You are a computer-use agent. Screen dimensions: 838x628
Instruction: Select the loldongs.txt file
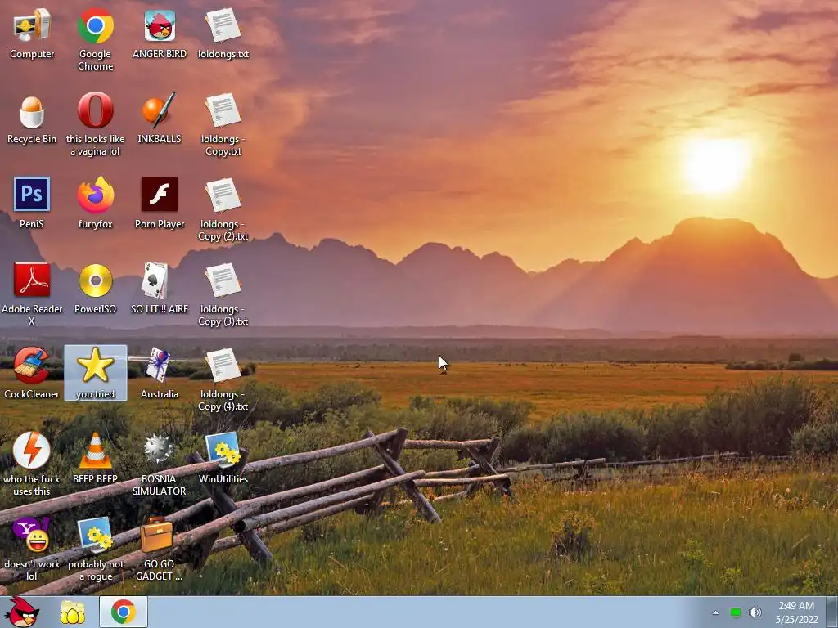223,34
